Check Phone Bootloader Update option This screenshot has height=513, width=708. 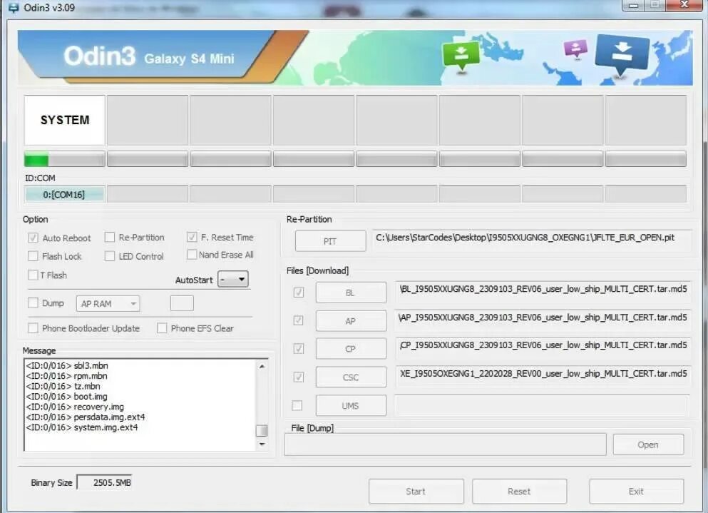33,328
